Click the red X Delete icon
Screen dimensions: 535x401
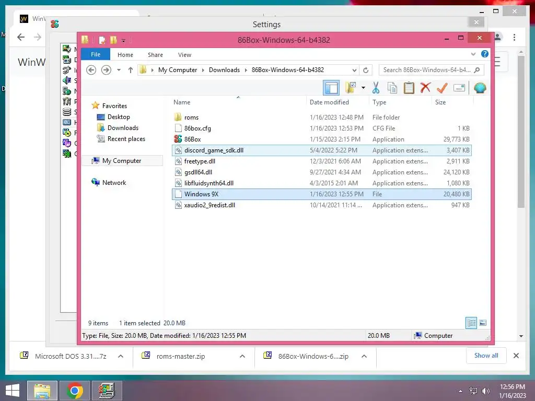[425, 88]
